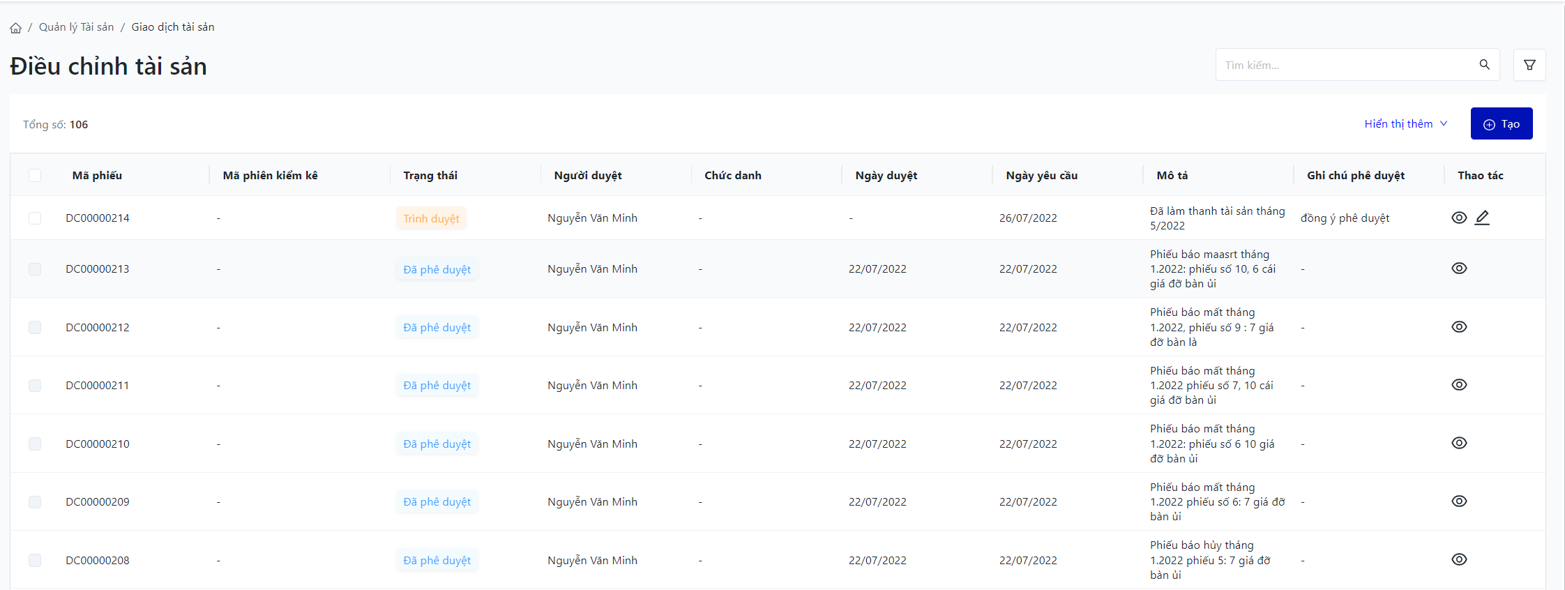Click the blue "Tạo" create button
The height and width of the screenshot is (590, 1565).
pyautogui.click(x=1501, y=124)
